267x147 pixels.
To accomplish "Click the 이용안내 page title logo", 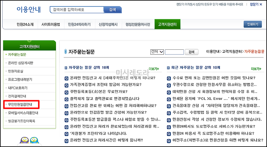I will [x=29, y=10].
